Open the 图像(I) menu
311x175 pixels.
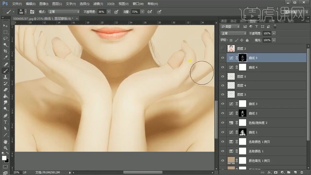44,4
